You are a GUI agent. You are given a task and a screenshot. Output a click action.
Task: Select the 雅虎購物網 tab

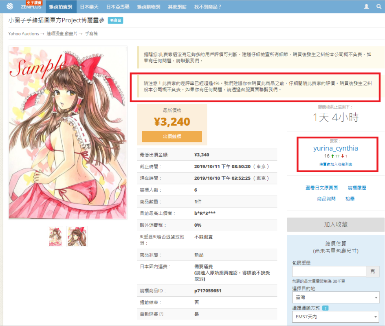[x=149, y=7]
